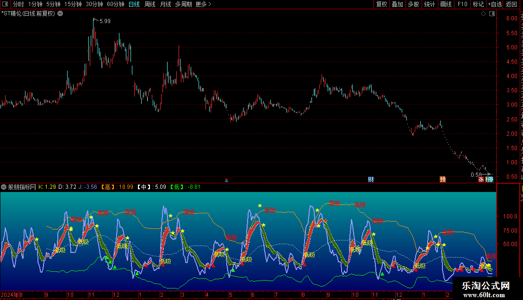Select the 月线 monthly period
The width and height of the screenshot is (523, 300).
[x=165, y=4]
